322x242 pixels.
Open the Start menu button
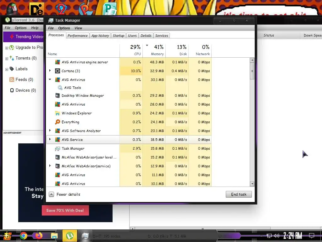(8, 236)
